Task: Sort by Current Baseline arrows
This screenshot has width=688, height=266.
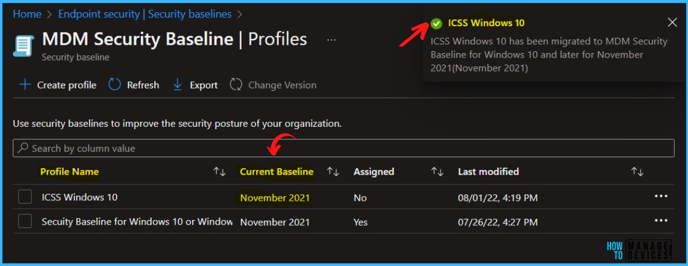Action: point(333,172)
